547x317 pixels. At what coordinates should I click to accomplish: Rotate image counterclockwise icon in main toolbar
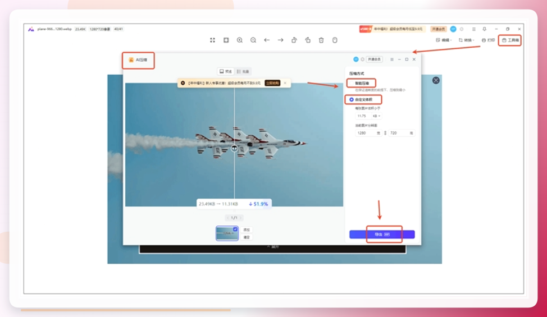click(x=294, y=40)
